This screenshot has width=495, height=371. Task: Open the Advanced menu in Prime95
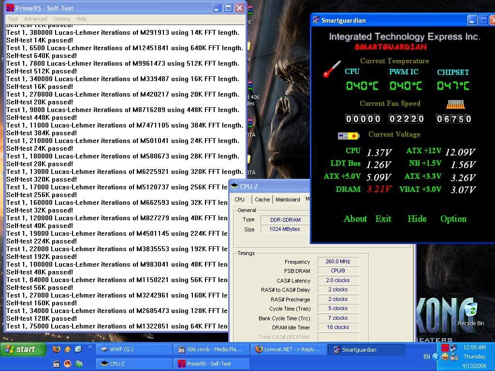coord(35,19)
